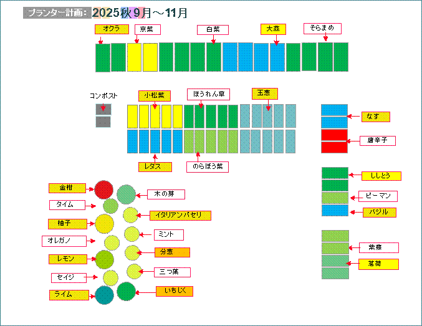Click the そらまめ label
Screen dimensions: 422x326
coord(322,29)
